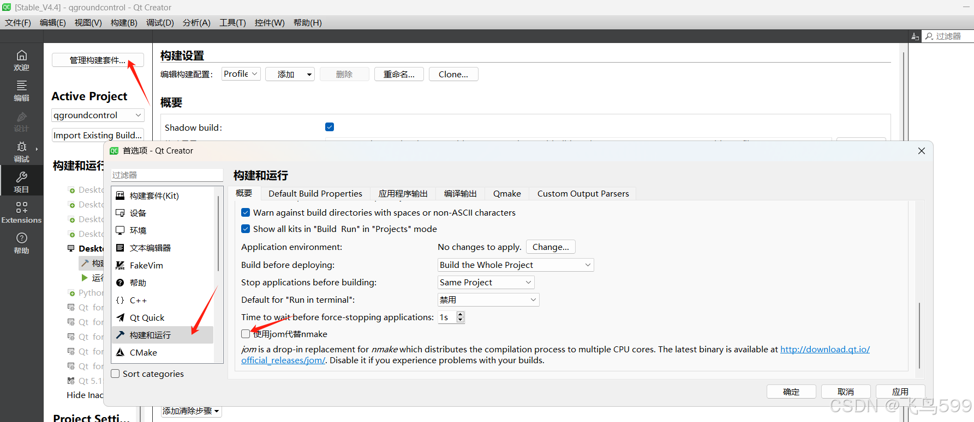Select FakeVim category in preferences

(163, 265)
